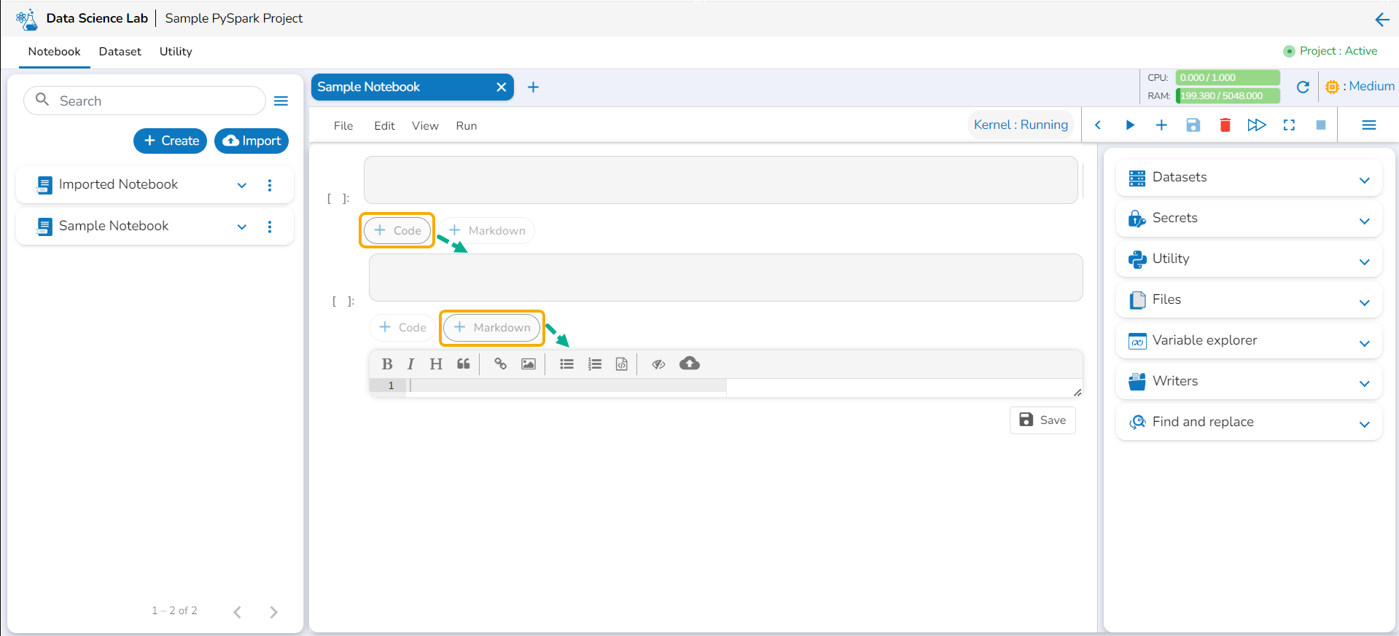The height and width of the screenshot is (636, 1399).
Task: Switch to the Notebook tab
Action: click(x=55, y=52)
